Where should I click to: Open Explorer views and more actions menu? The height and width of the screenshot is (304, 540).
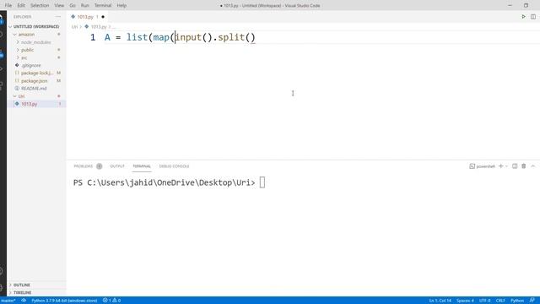pos(58,17)
